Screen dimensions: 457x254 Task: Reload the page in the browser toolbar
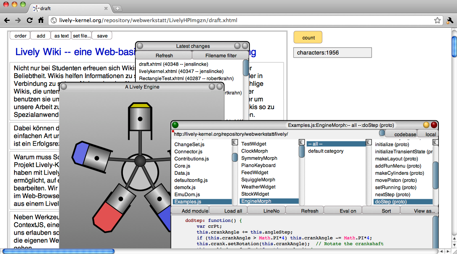[x=29, y=20]
